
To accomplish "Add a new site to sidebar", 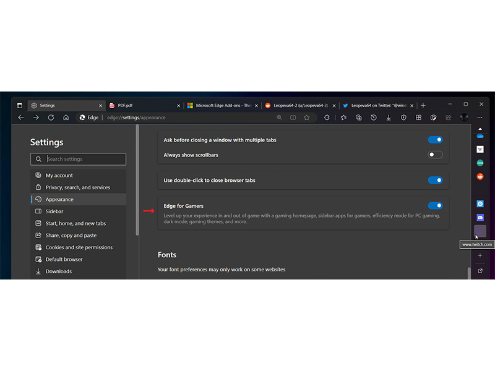I will pos(480,255).
